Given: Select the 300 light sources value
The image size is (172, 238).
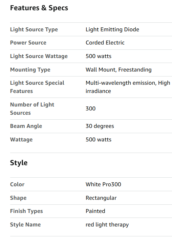Looking at the screenshot, I should (x=91, y=109).
